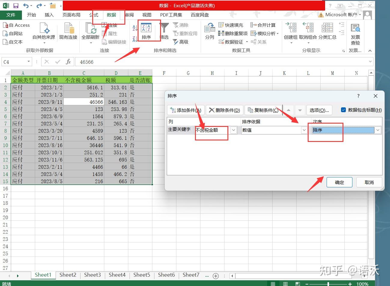Select the Sheet3 worksheet tab

92,275
